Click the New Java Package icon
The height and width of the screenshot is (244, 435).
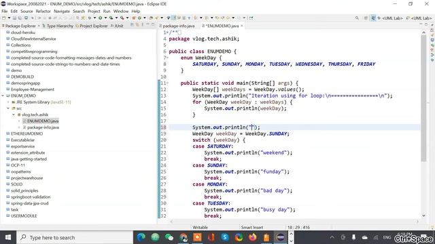(x=134, y=18)
